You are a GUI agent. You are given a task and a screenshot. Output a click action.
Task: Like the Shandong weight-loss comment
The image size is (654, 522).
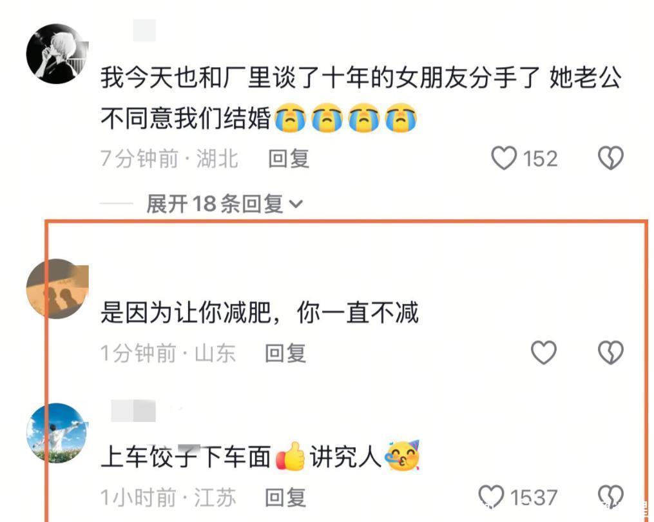(543, 352)
